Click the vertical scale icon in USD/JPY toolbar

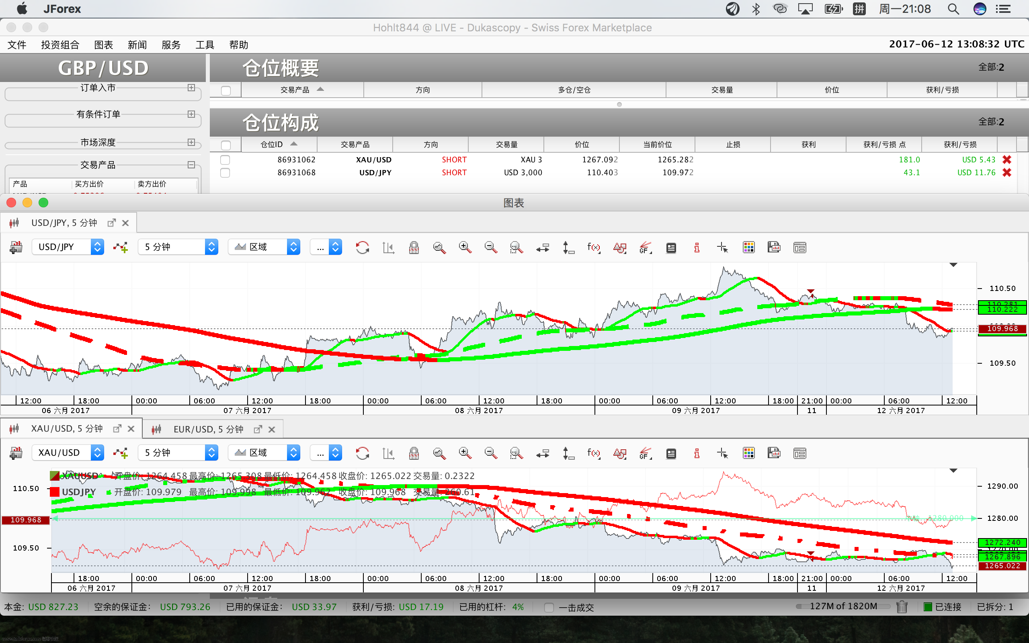pyautogui.click(x=568, y=247)
